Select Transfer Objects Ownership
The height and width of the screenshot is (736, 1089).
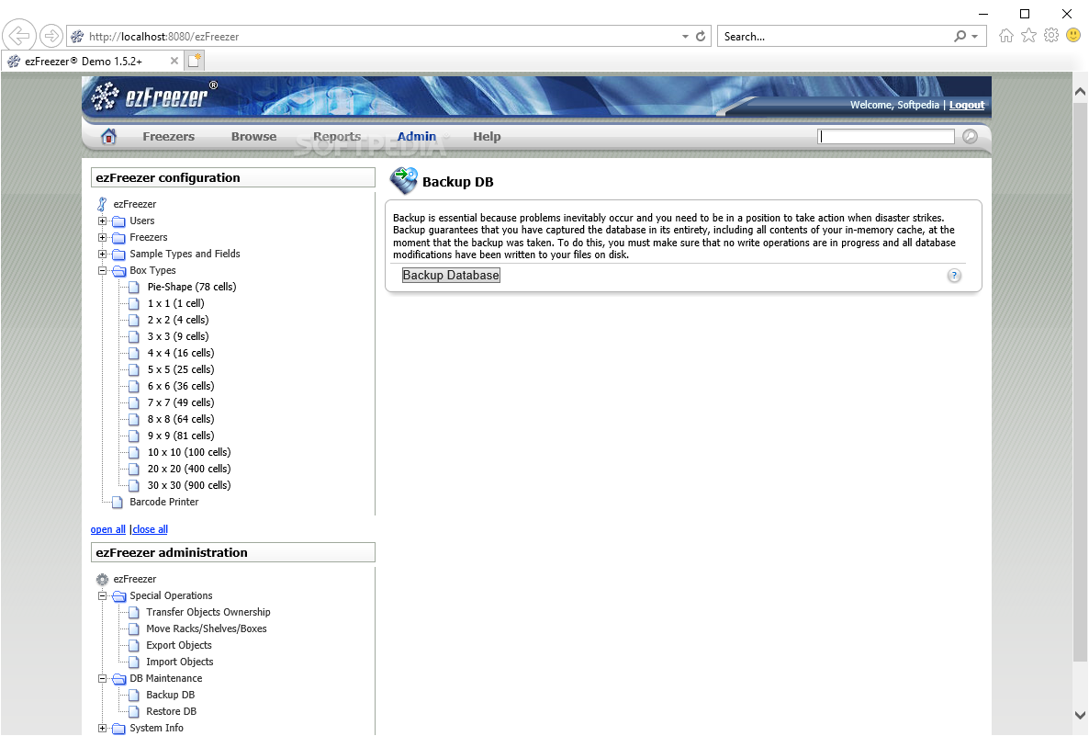pyautogui.click(x=208, y=612)
